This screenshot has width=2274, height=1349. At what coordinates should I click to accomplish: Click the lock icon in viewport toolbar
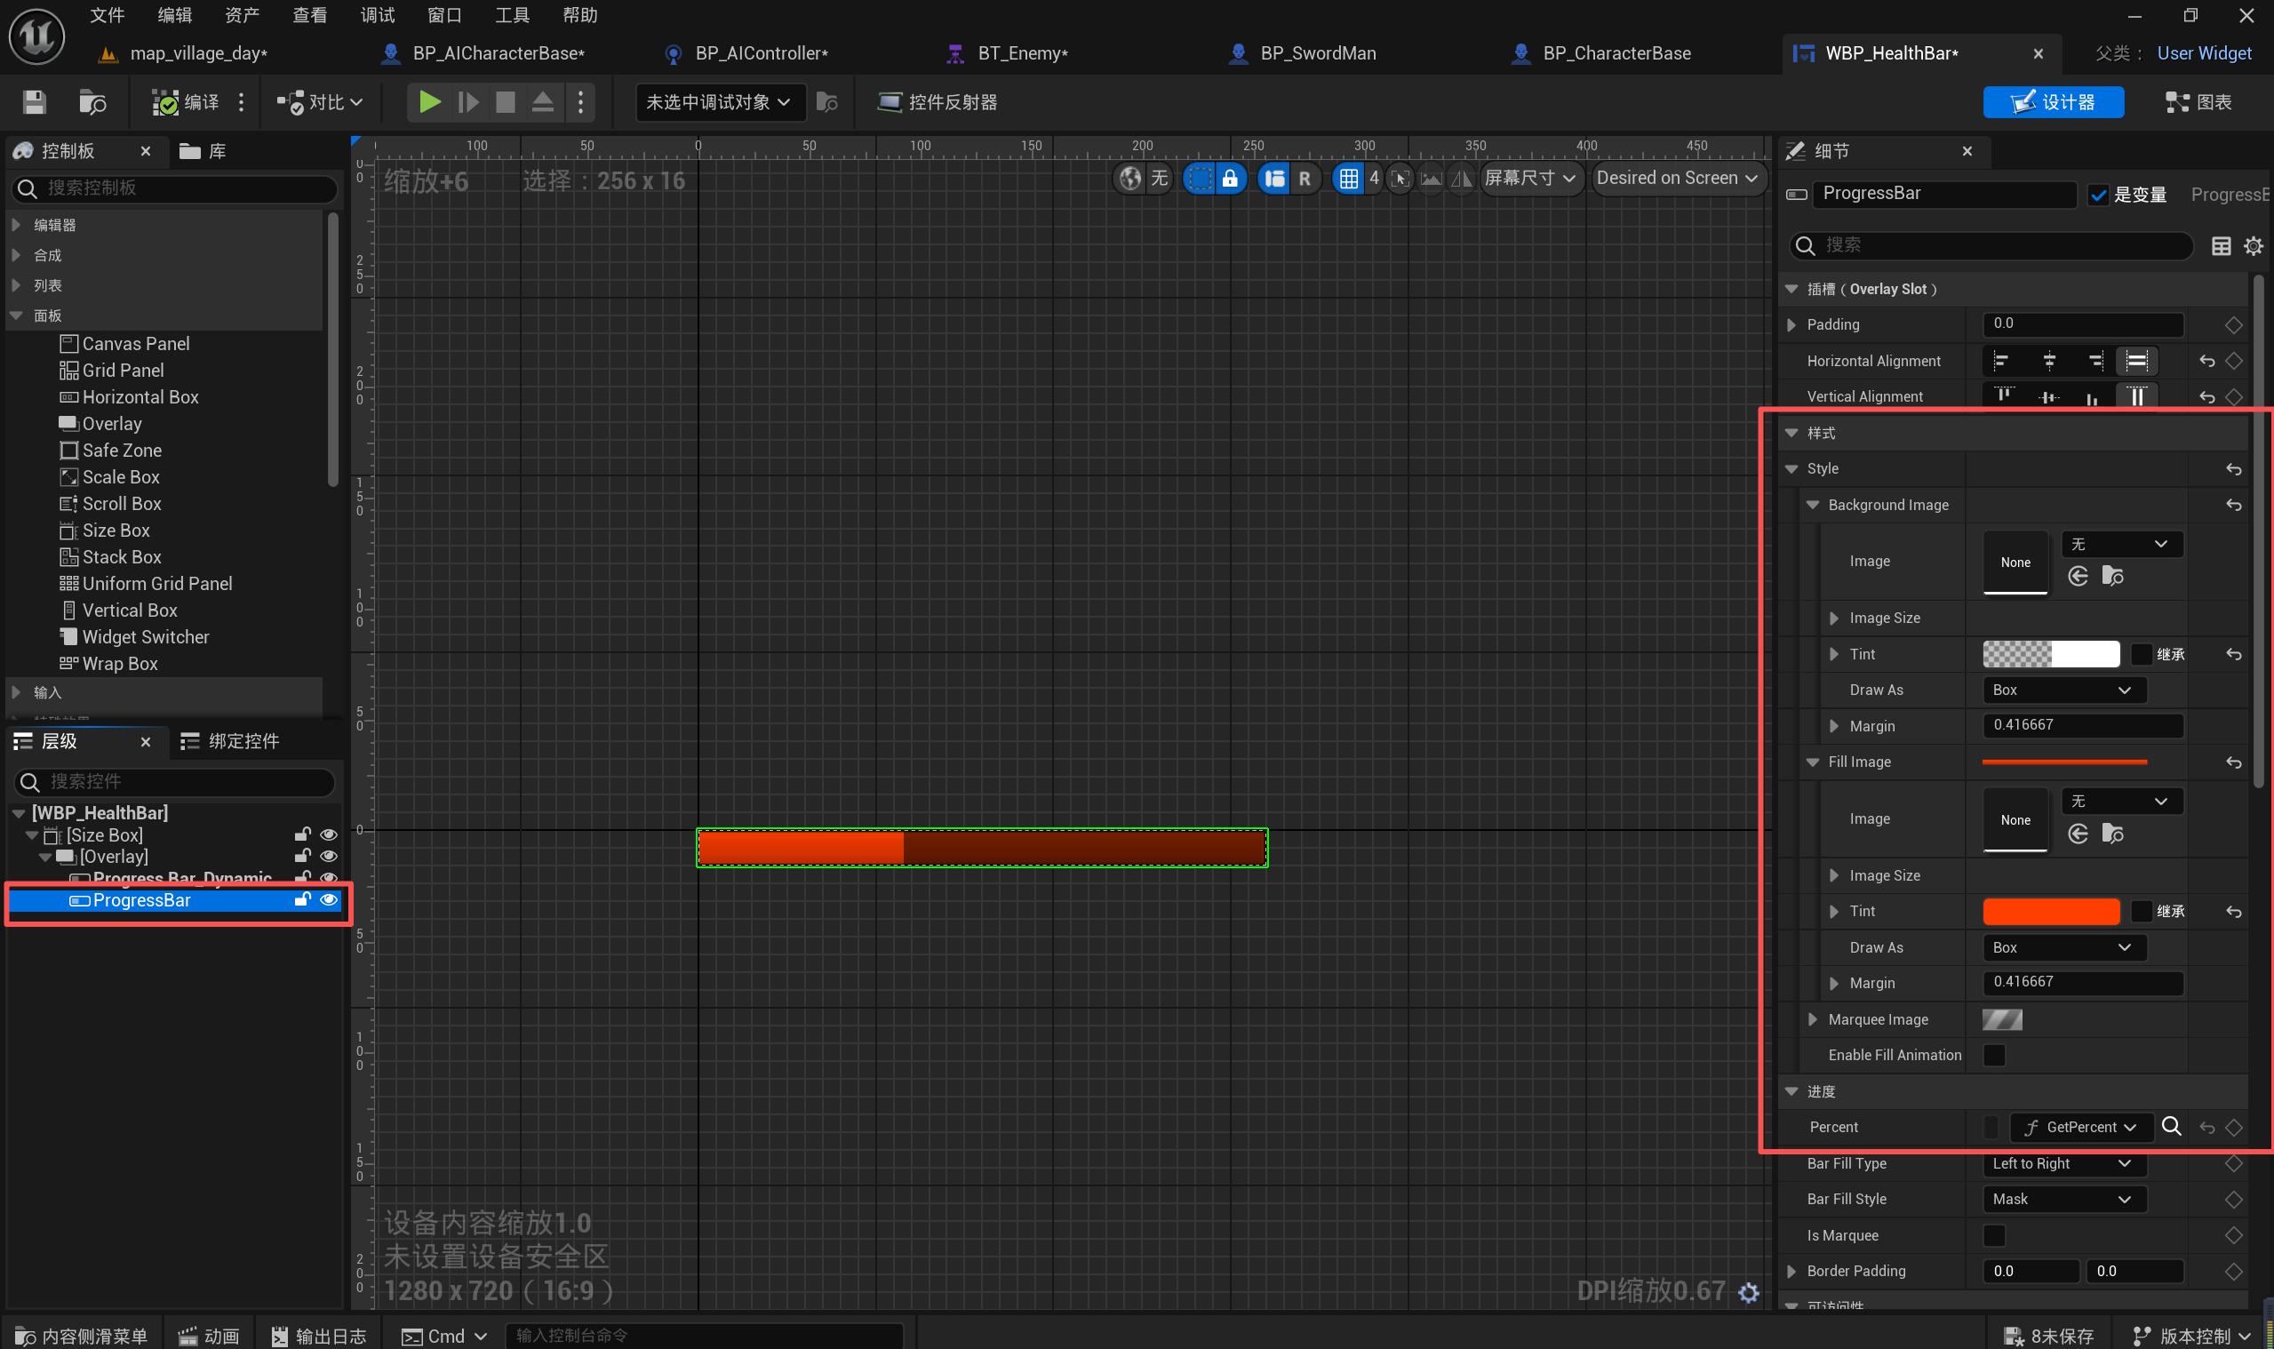1230,178
